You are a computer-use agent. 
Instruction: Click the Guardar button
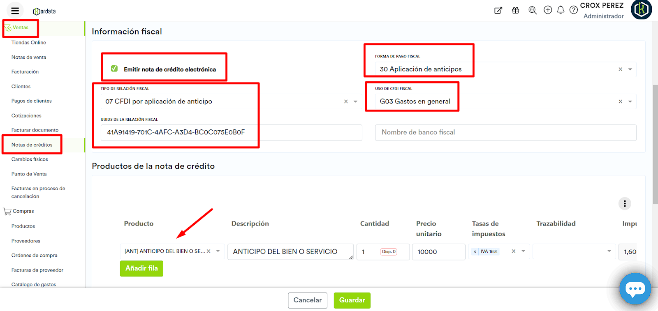click(x=352, y=300)
